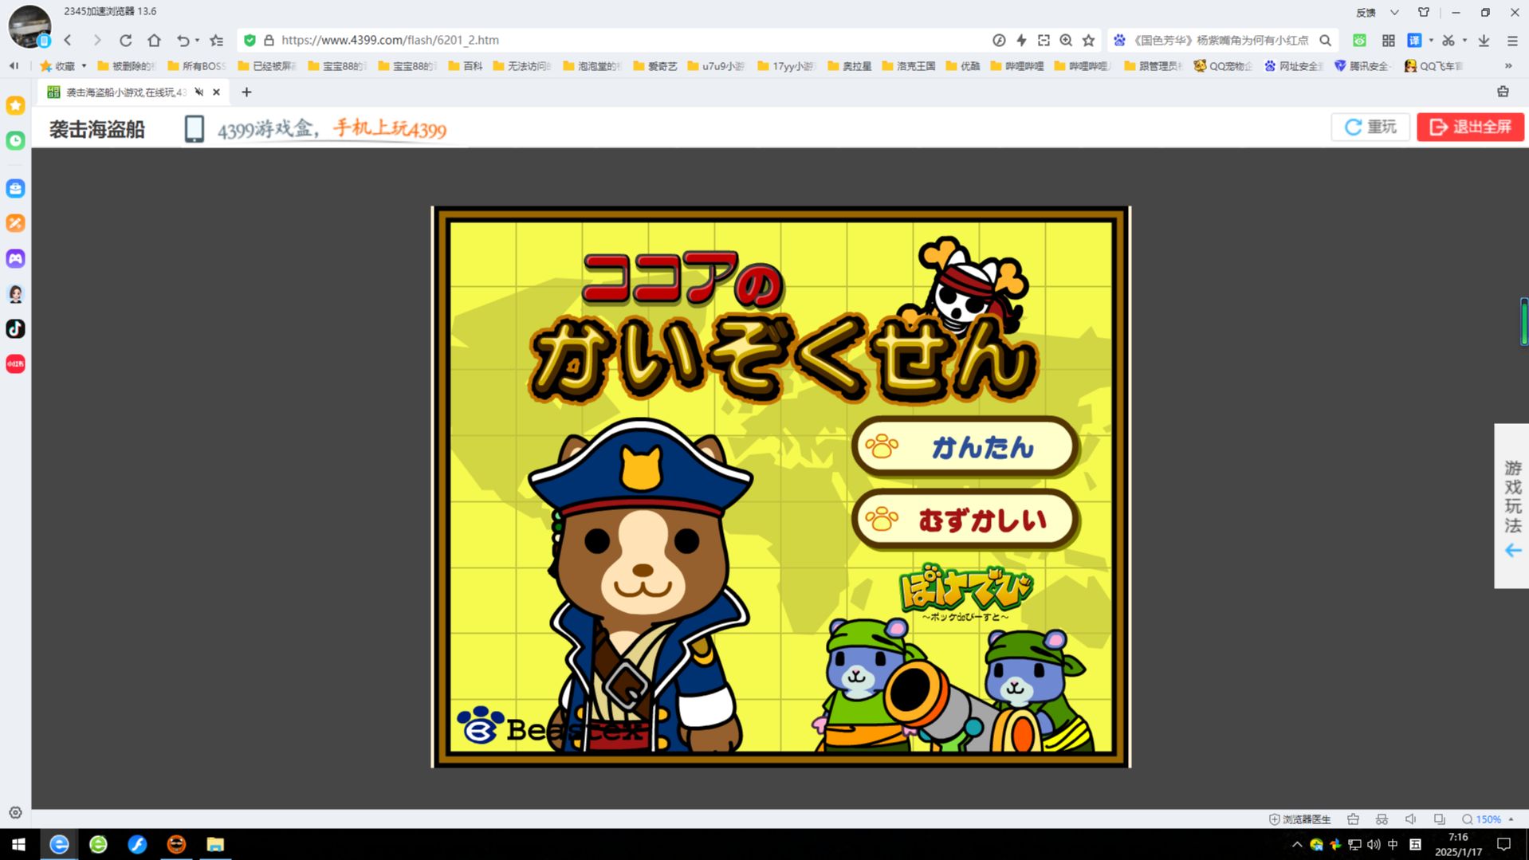The height and width of the screenshot is (860, 1529).
Task: Unmute the game tab's speaker icon
Action: [199, 92]
